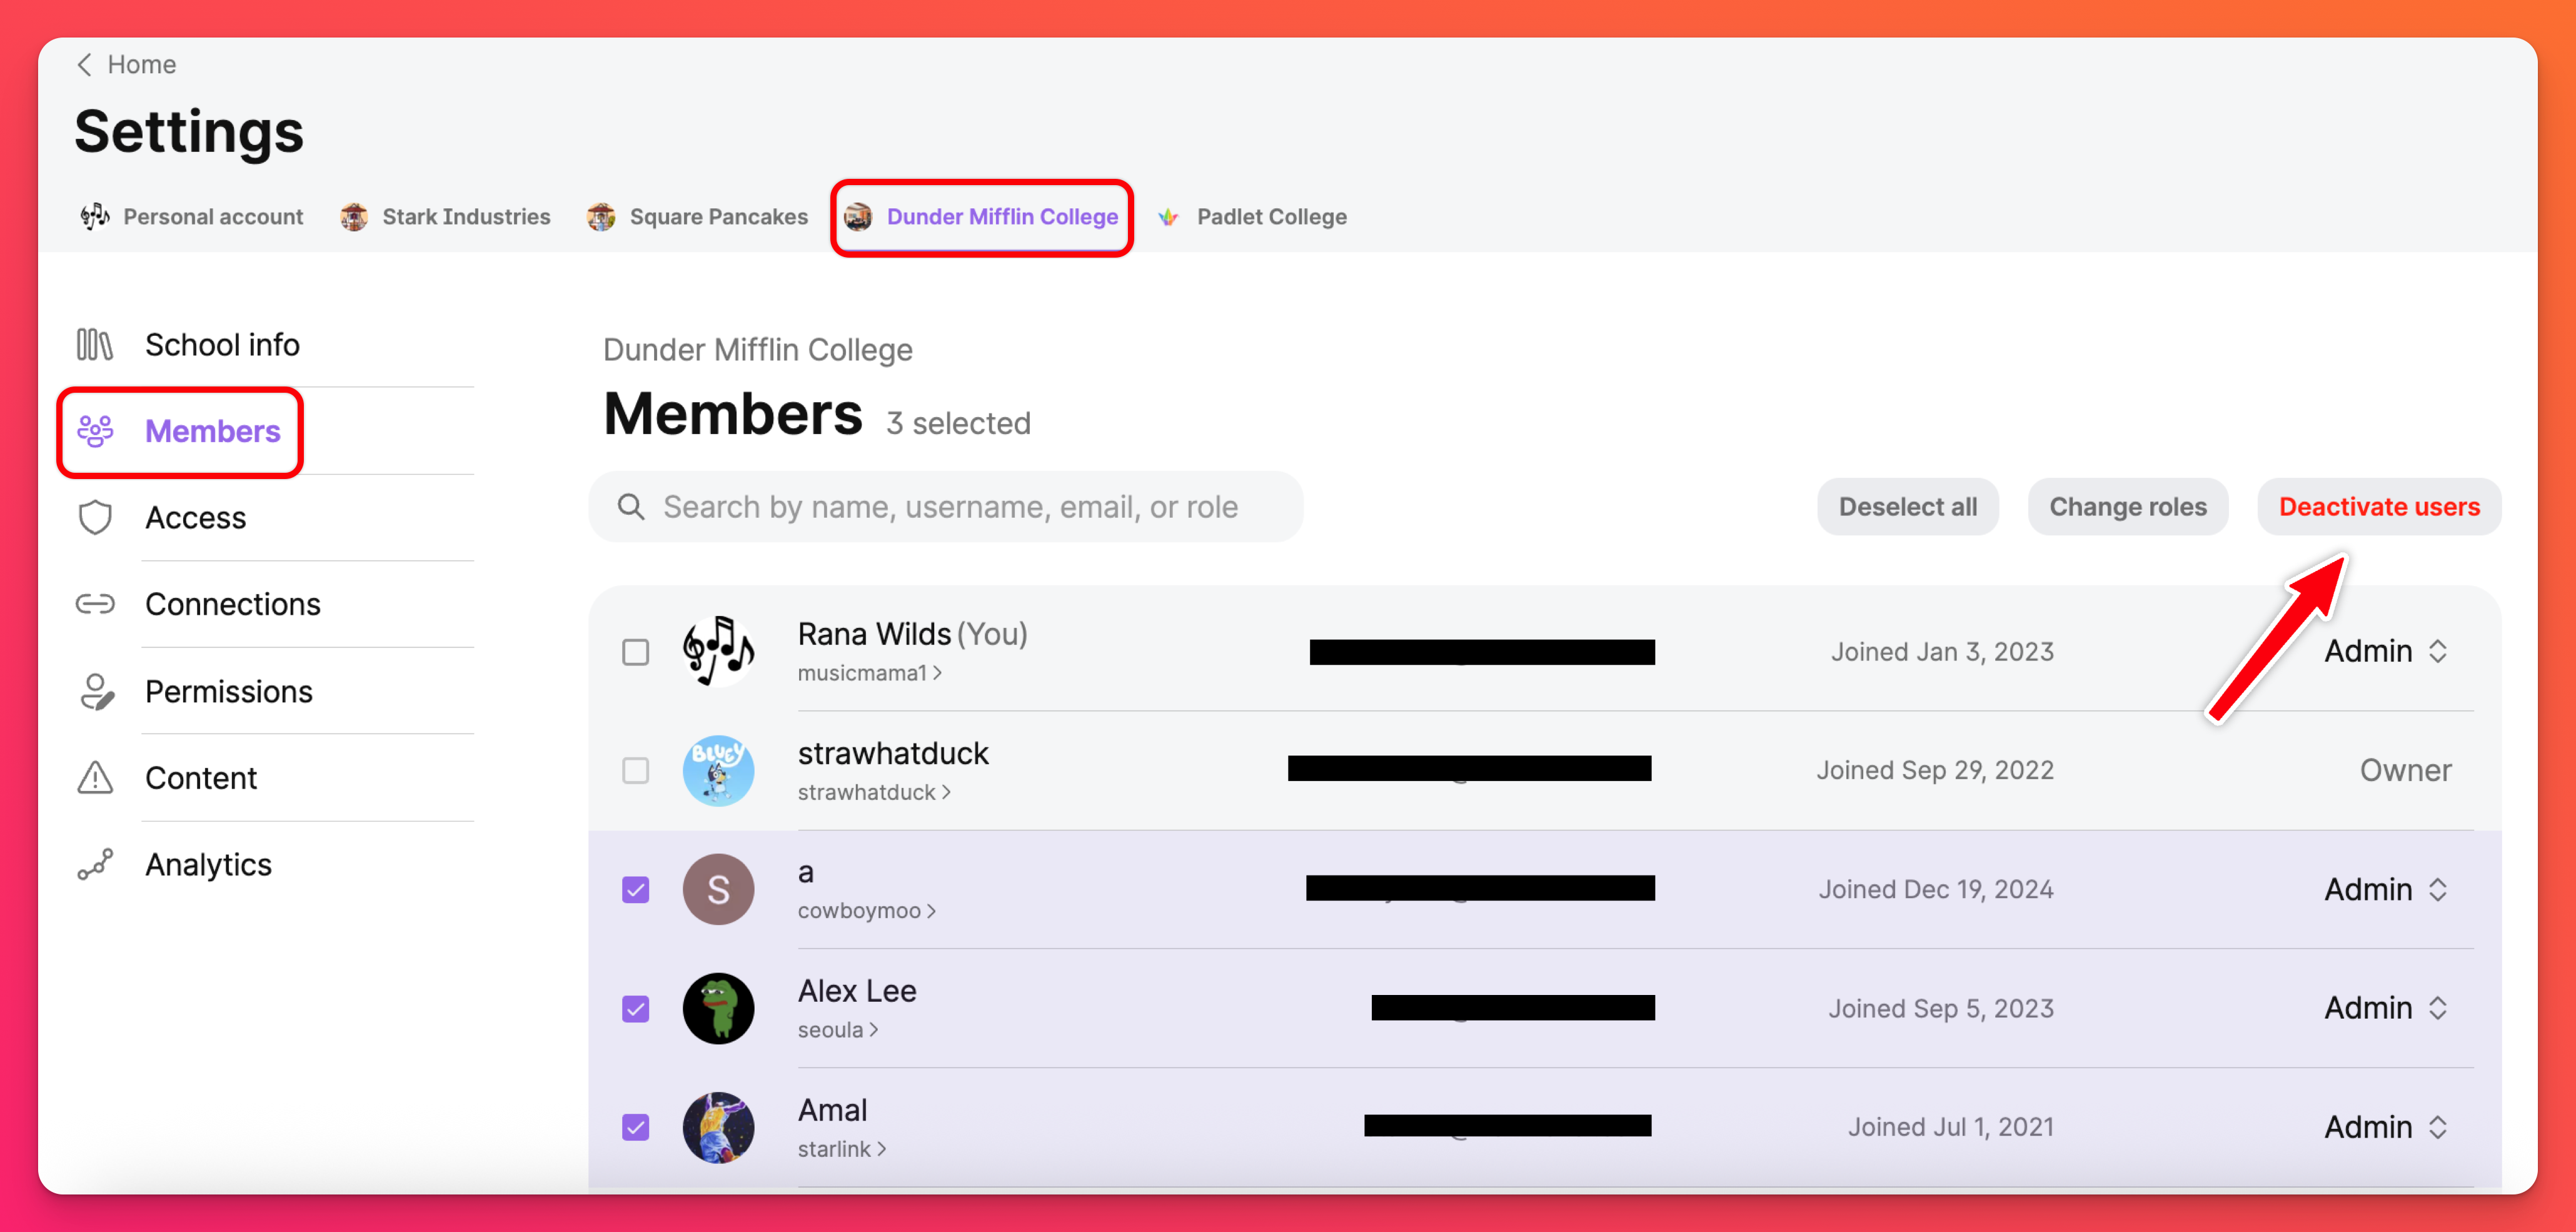Check Rana Wilds member checkbox
This screenshot has height=1232, width=2576.
pyautogui.click(x=635, y=652)
